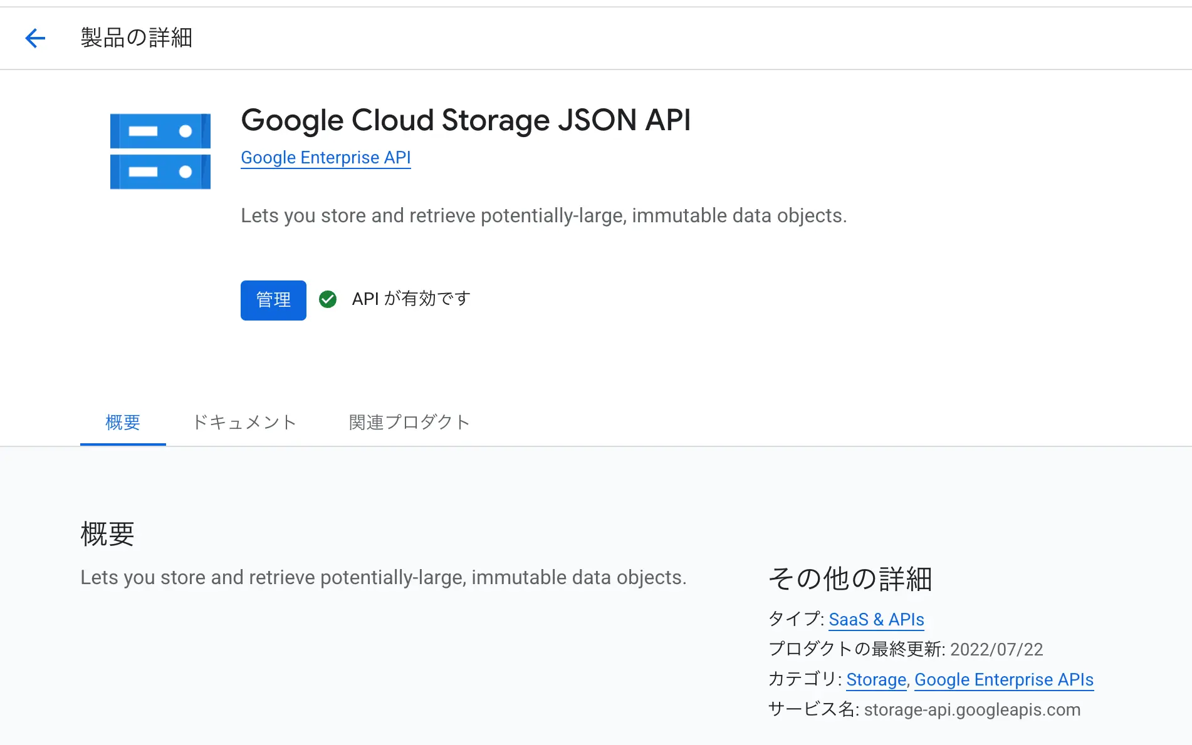Click the 概要 section heading
This screenshot has width=1192, height=745.
(x=108, y=534)
